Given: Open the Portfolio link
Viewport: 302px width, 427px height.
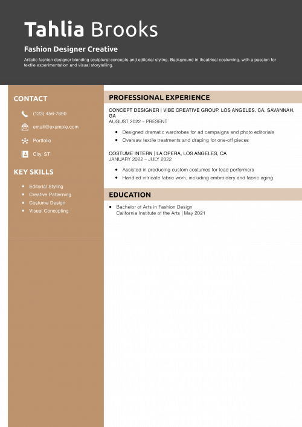Looking at the screenshot, I should (42, 141).
